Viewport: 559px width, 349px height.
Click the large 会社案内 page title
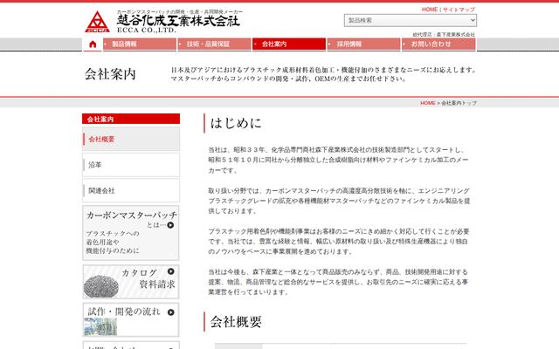(x=110, y=74)
